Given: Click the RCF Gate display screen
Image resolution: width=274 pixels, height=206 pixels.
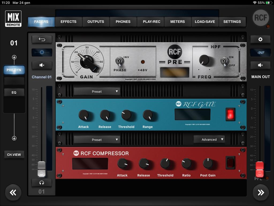Looking at the screenshot, I should tap(193, 114).
